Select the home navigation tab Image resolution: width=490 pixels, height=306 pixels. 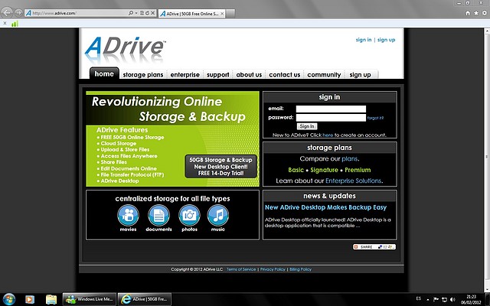(104, 73)
